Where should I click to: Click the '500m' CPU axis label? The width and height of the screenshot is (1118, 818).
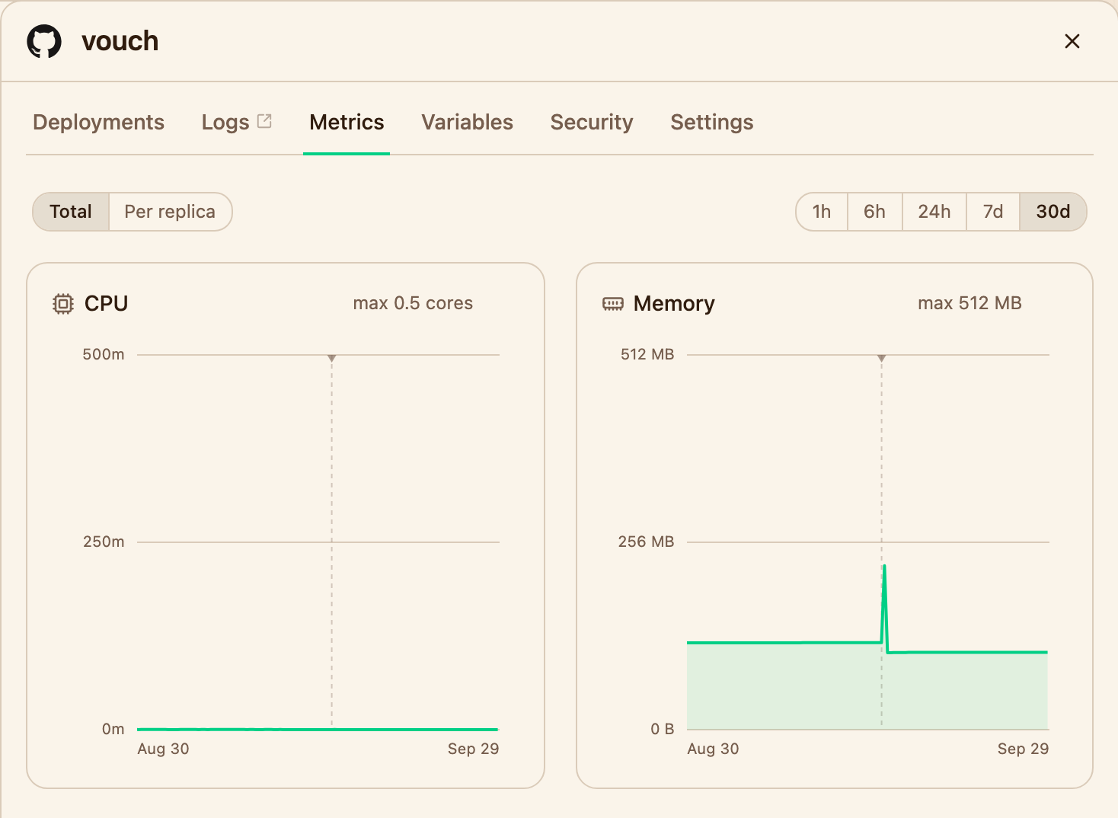(x=104, y=354)
